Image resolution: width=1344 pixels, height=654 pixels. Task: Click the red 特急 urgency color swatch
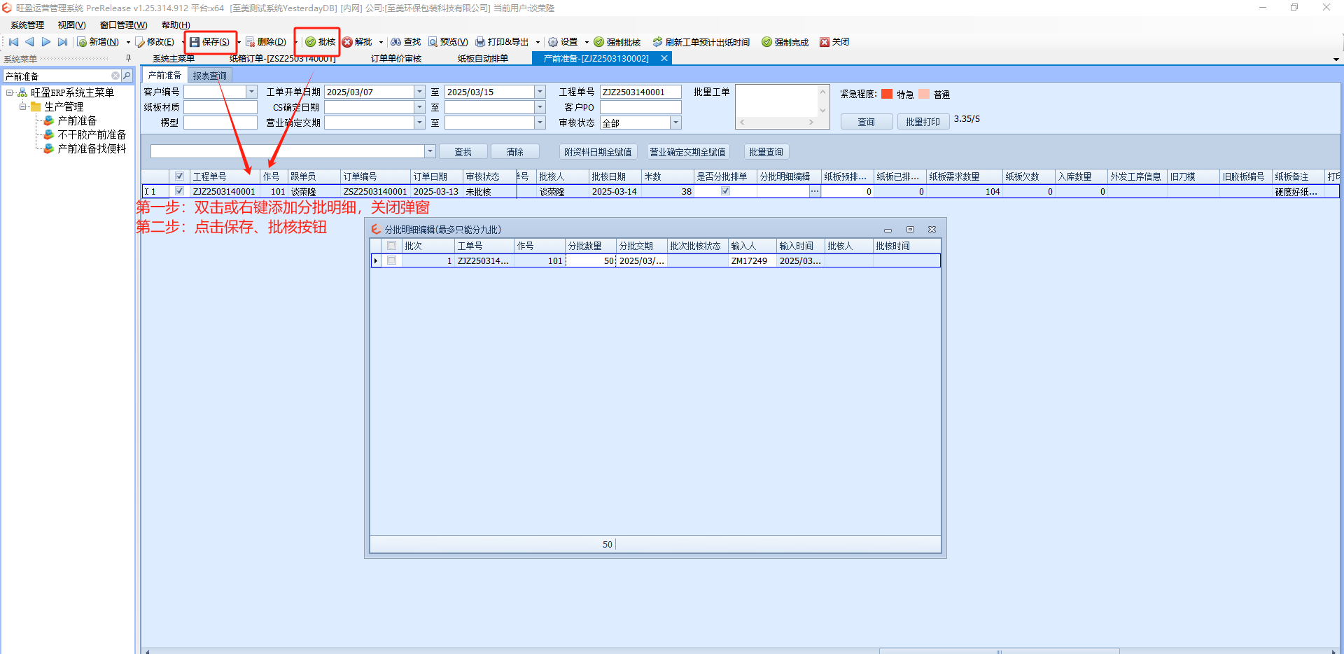click(887, 94)
